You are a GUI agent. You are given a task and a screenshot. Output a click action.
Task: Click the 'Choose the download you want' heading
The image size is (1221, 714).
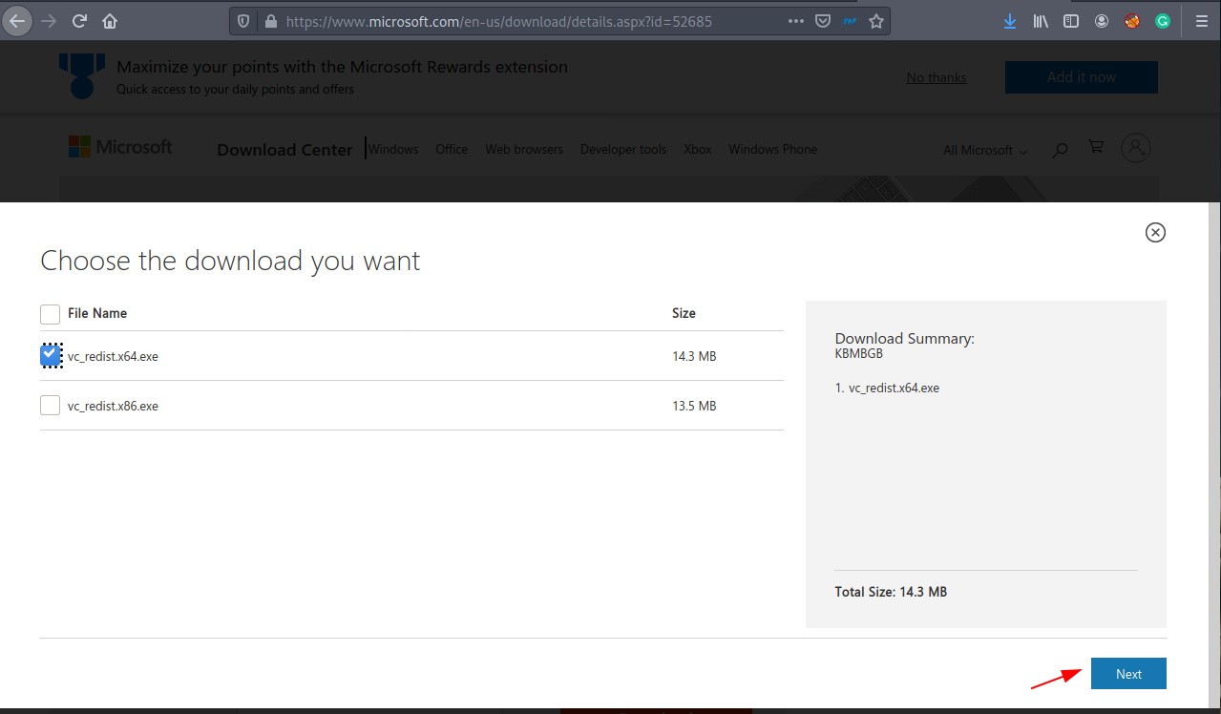(230, 261)
